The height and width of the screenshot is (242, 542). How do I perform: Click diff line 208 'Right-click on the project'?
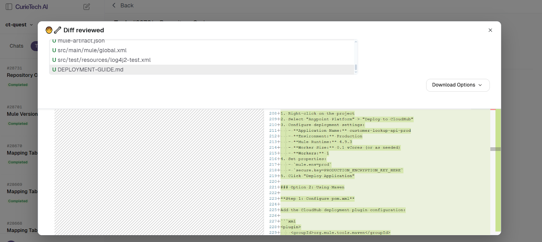317,114
